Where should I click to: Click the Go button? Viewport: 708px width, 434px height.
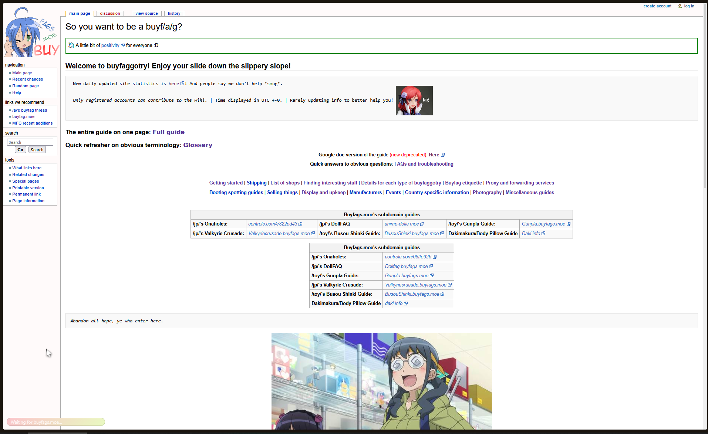[x=20, y=150]
